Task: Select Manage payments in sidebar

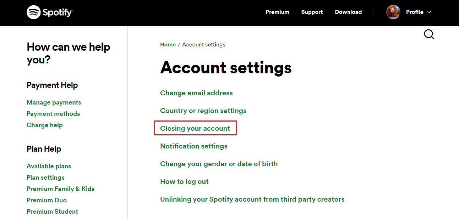Action: click(54, 102)
